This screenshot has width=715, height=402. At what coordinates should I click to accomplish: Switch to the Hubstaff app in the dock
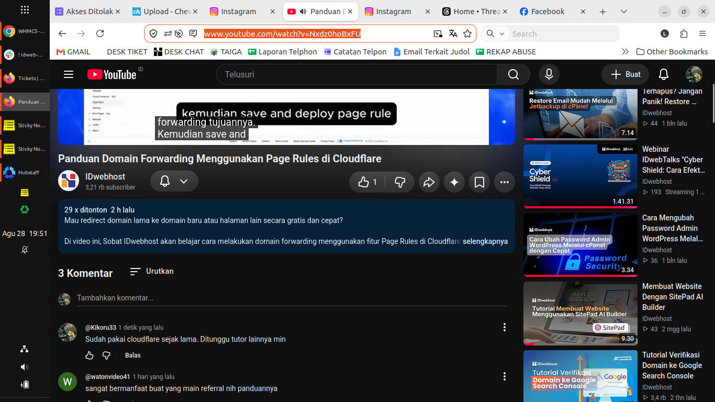coord(25,172)
